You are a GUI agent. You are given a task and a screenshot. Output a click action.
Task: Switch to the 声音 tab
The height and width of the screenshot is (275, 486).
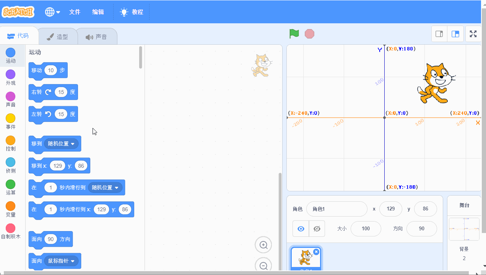[96, 37]
